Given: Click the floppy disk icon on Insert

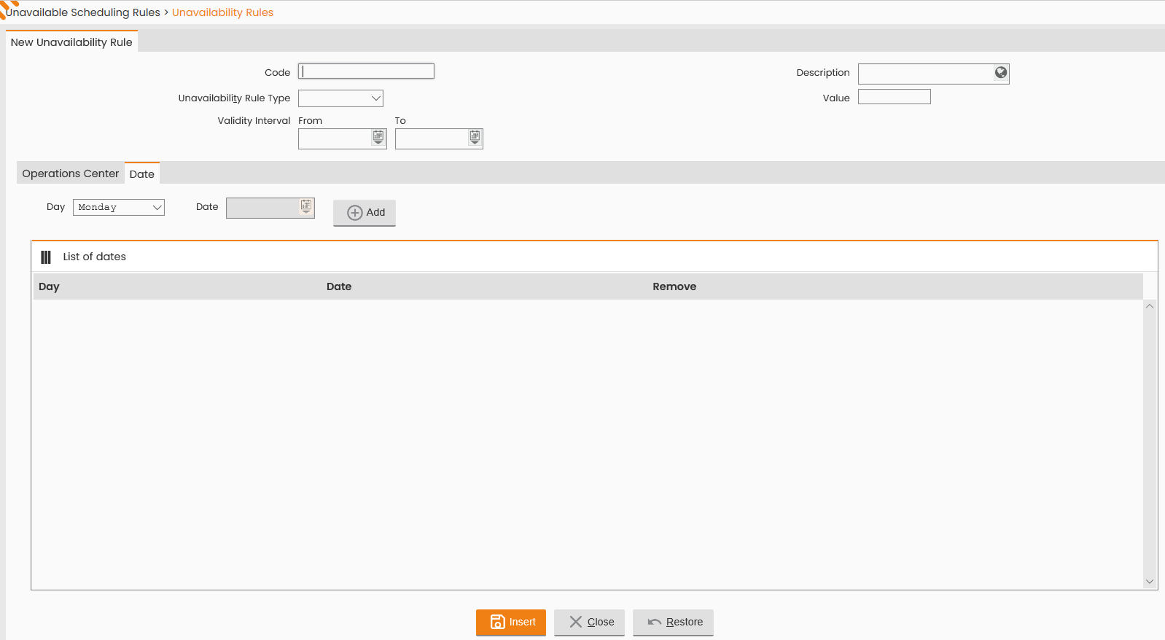Looking at the screenshot, I should click(x=497, y=622).
